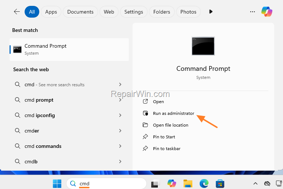Viewport: 283px width, 189px height.
Task: Expand the cmd ipconfig suggestion chevron
Action: pyautogui.click(x=120, y=115)
